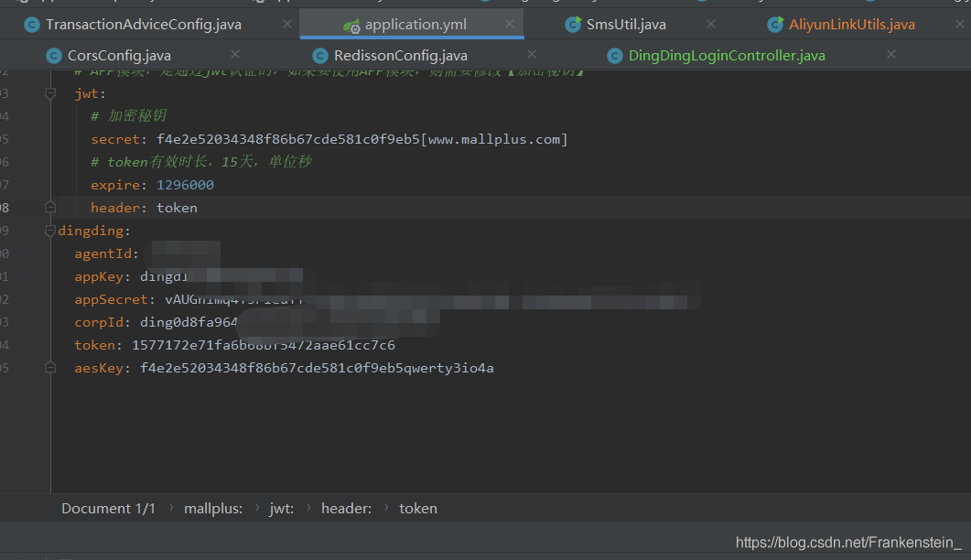The image size is (971, 560).
Task: Click the CorsConfig.java class icon
Action: pos(54,56)
